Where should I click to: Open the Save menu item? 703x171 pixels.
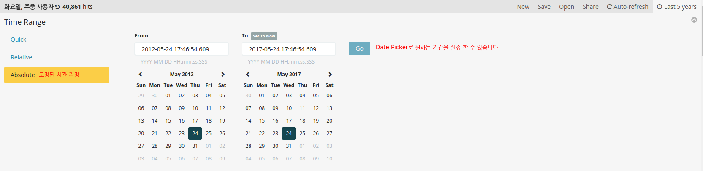[544, 7]
